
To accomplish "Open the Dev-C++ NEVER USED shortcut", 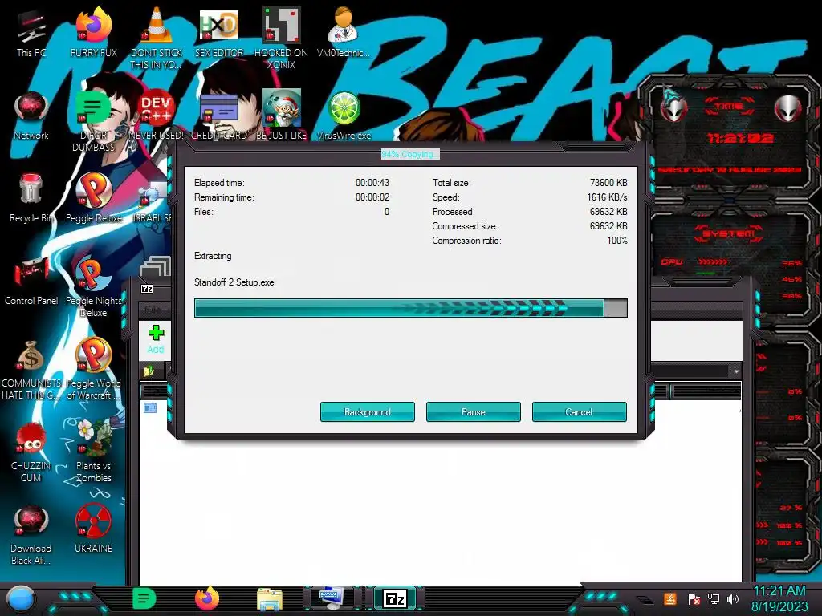I will pyautogui.click(x=157, y=115).
